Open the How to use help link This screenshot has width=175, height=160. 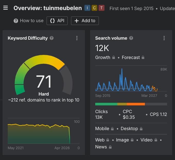pyautogui.click(x=29, y=21)
